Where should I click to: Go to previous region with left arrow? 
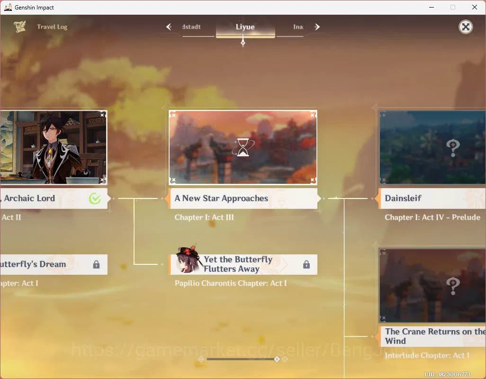[x=169, y=27]
